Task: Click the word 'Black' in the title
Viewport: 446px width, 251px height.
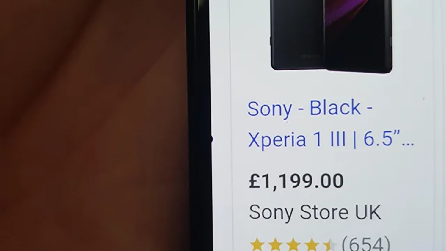Action: (335, 108)
